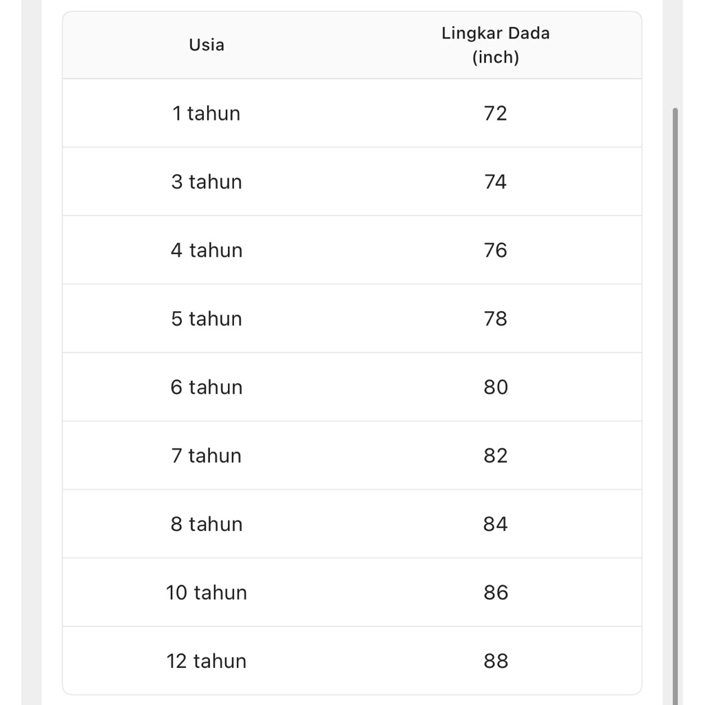Click the 6 tahun row label
This screenshot has height=705, width=705.
(x=207, y=387)
